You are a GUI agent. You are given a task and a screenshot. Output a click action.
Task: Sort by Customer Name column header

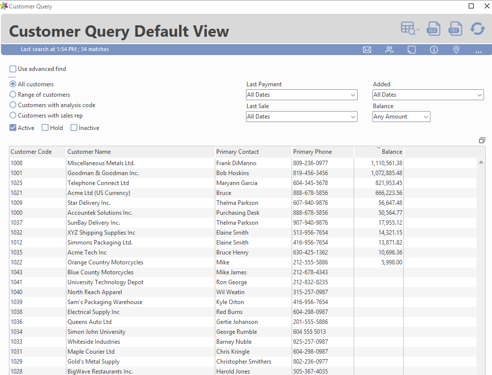coord(140,152)
